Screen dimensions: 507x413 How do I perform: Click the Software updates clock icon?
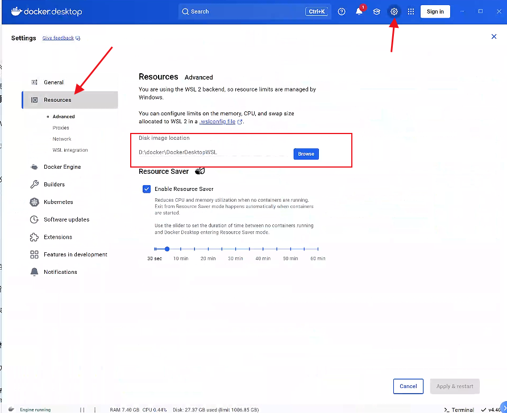coord(34,219)
